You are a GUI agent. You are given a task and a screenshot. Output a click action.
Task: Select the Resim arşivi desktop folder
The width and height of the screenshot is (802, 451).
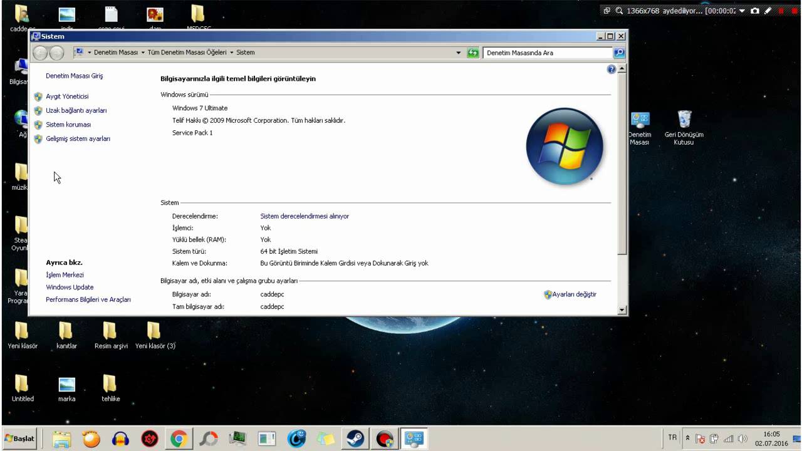point(111,335)
